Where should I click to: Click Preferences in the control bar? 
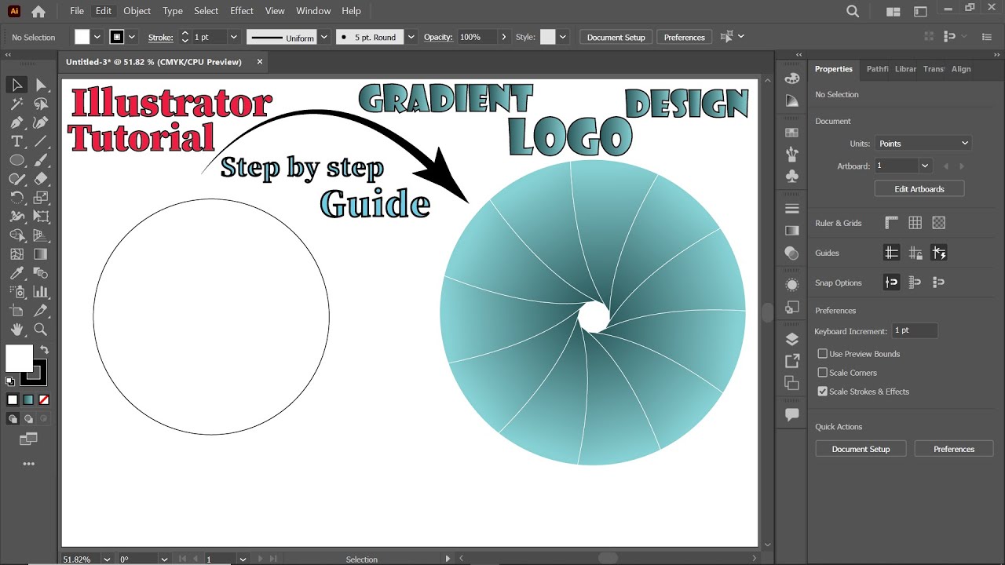(685, 37)
